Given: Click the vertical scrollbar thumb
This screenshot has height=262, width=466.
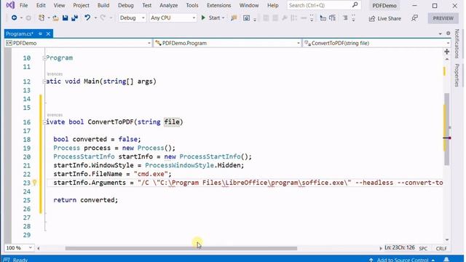Looking at the screenshot, I should tap(446, 129).
